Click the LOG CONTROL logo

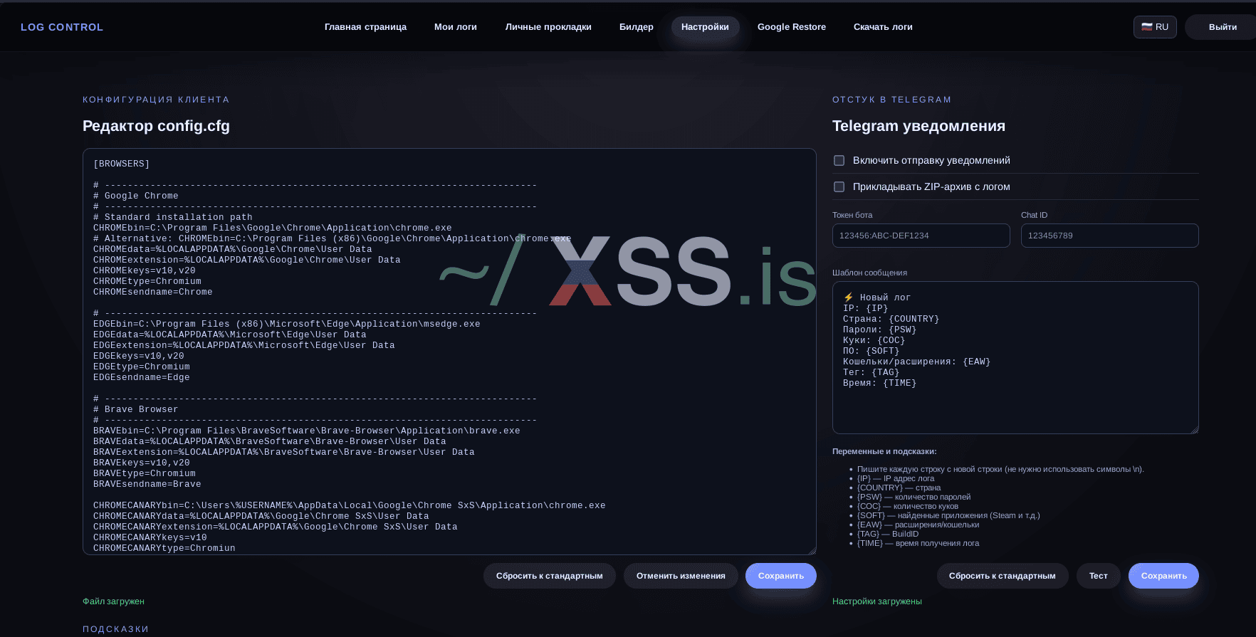coord(62,27)
